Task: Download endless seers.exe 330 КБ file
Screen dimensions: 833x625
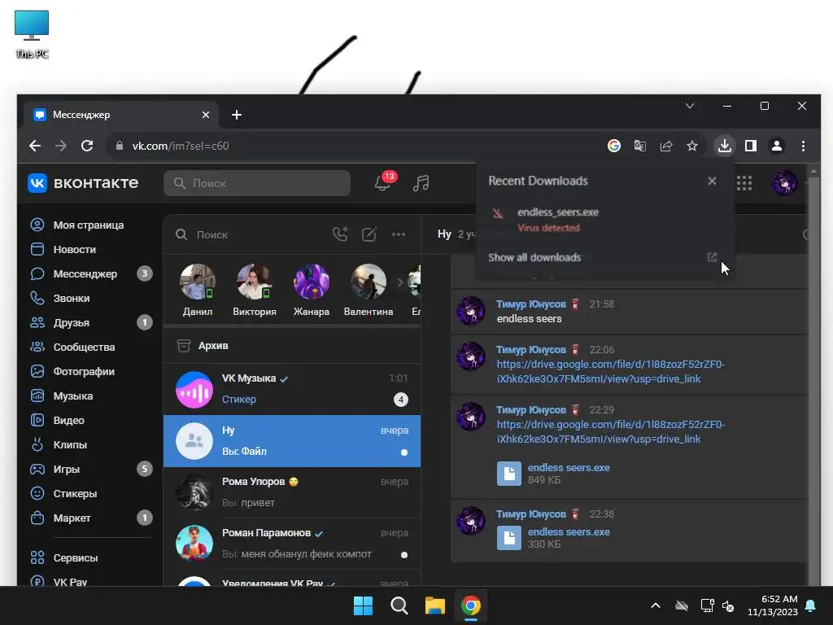Action: coord(553,538)
